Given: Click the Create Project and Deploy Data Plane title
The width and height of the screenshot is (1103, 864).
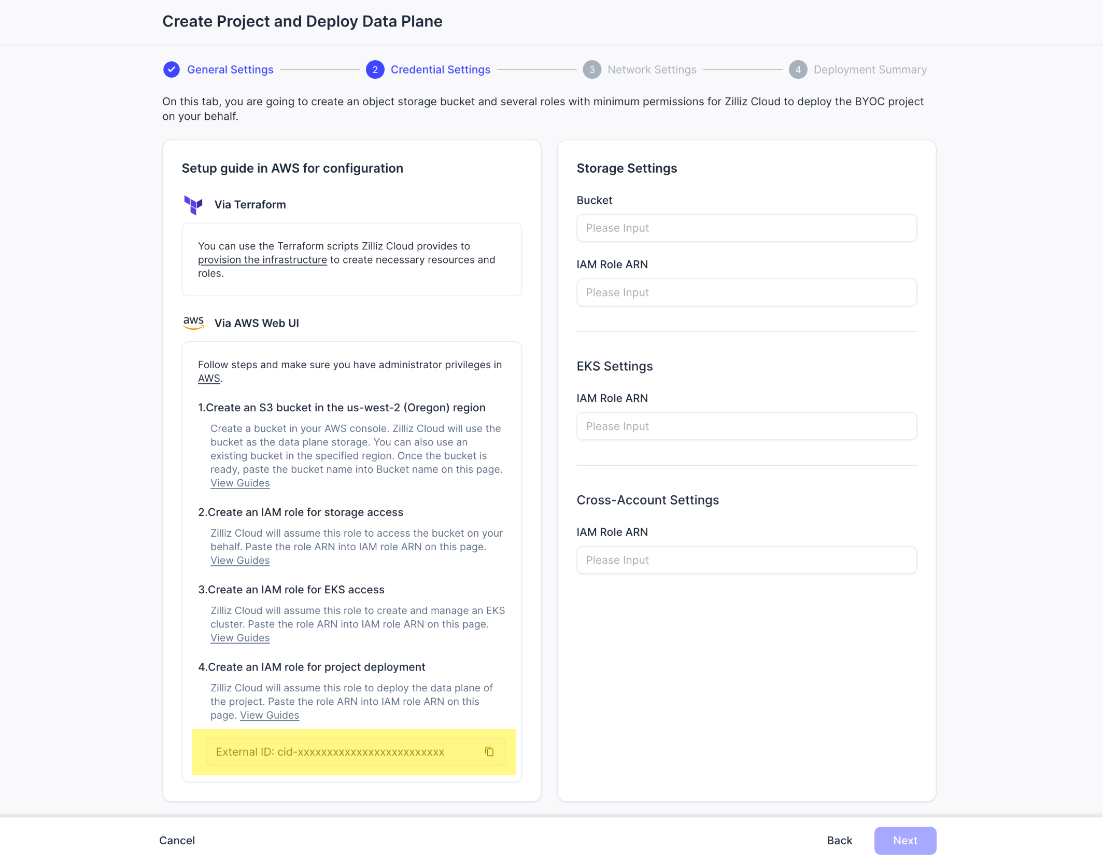Looking at the screenshot, I should pyautogui.click(x=302, y=21).
